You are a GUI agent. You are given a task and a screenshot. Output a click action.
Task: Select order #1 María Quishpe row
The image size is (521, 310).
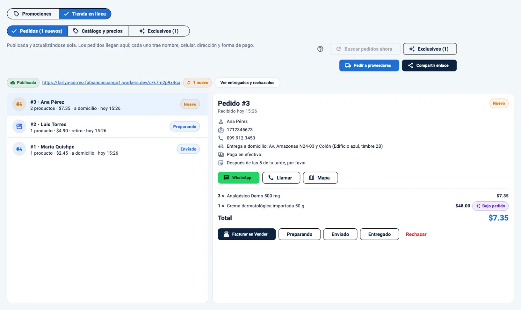tap(107, 149)
